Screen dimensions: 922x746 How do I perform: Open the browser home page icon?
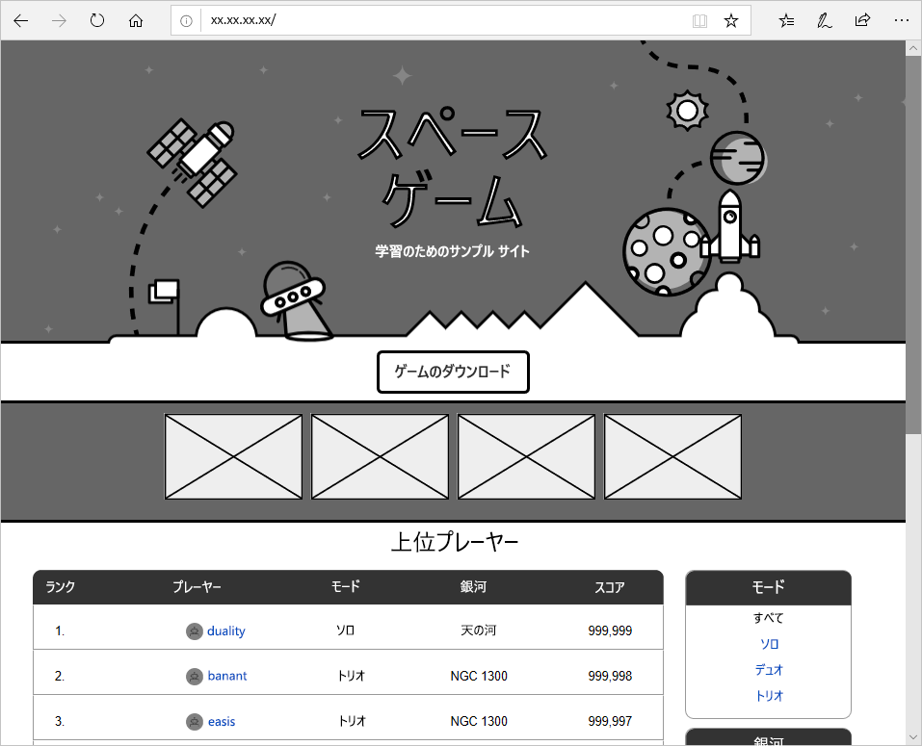coord(136,21)
